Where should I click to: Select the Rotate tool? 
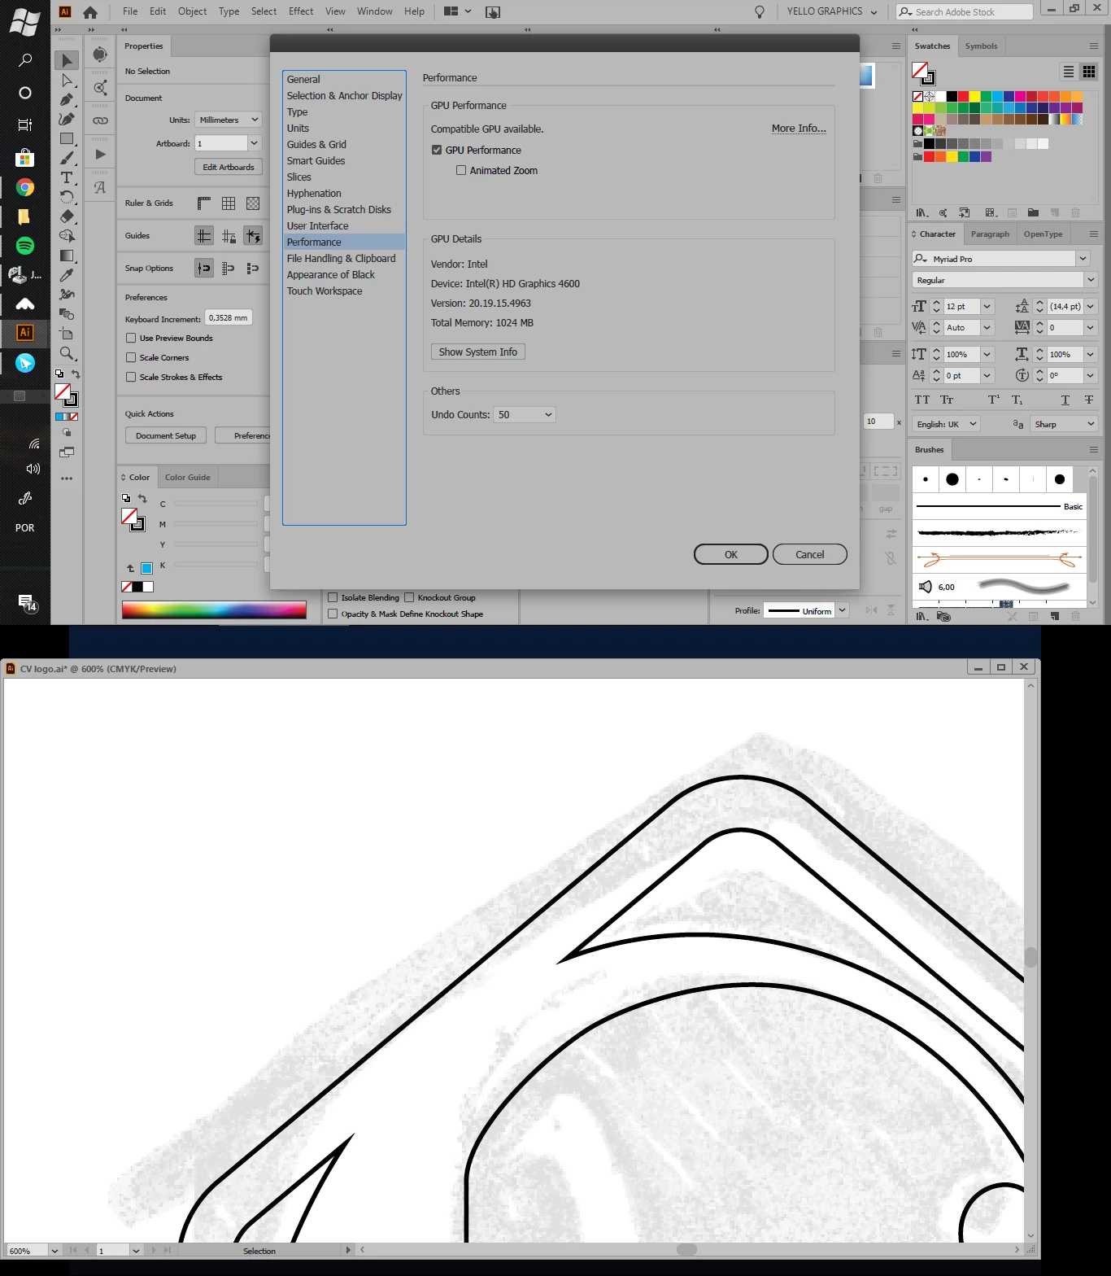[67, 197]
